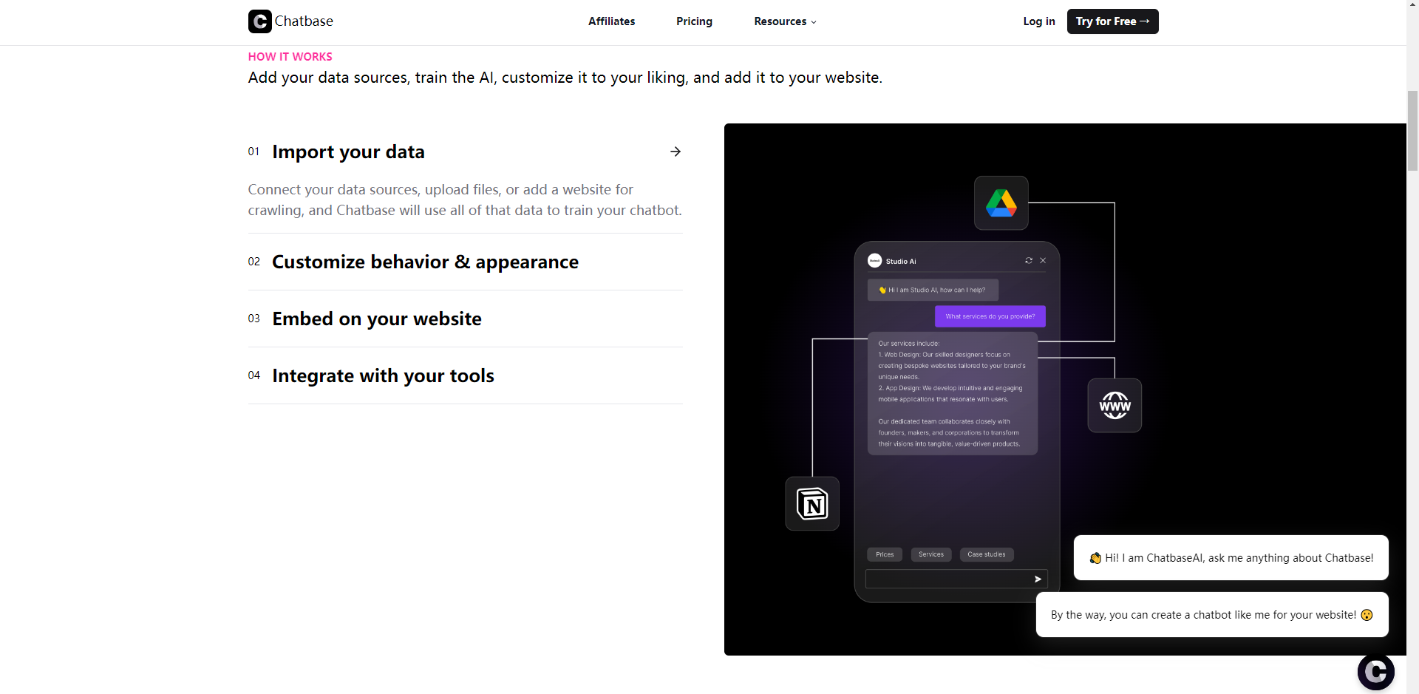Click the page vertical scrollbar thumb

coord(1412,131)
